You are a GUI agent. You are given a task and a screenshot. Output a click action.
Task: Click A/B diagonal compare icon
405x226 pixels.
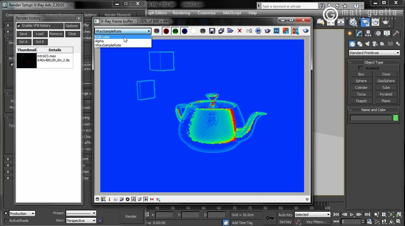[286, 31]
